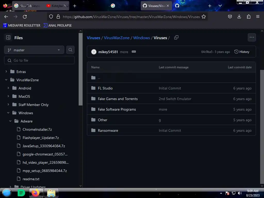Open the Firefox hamburger application menu

[258, 16]
